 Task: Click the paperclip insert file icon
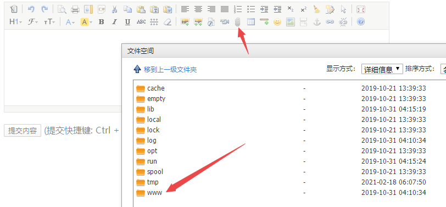238,22
